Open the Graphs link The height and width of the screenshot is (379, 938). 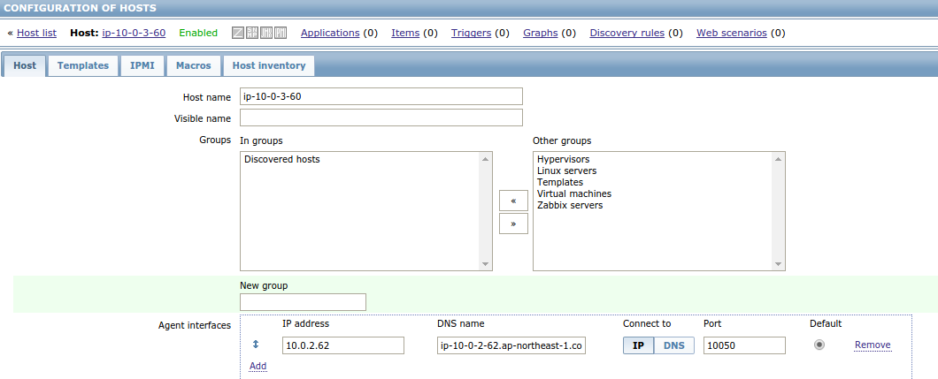point(541,33)
